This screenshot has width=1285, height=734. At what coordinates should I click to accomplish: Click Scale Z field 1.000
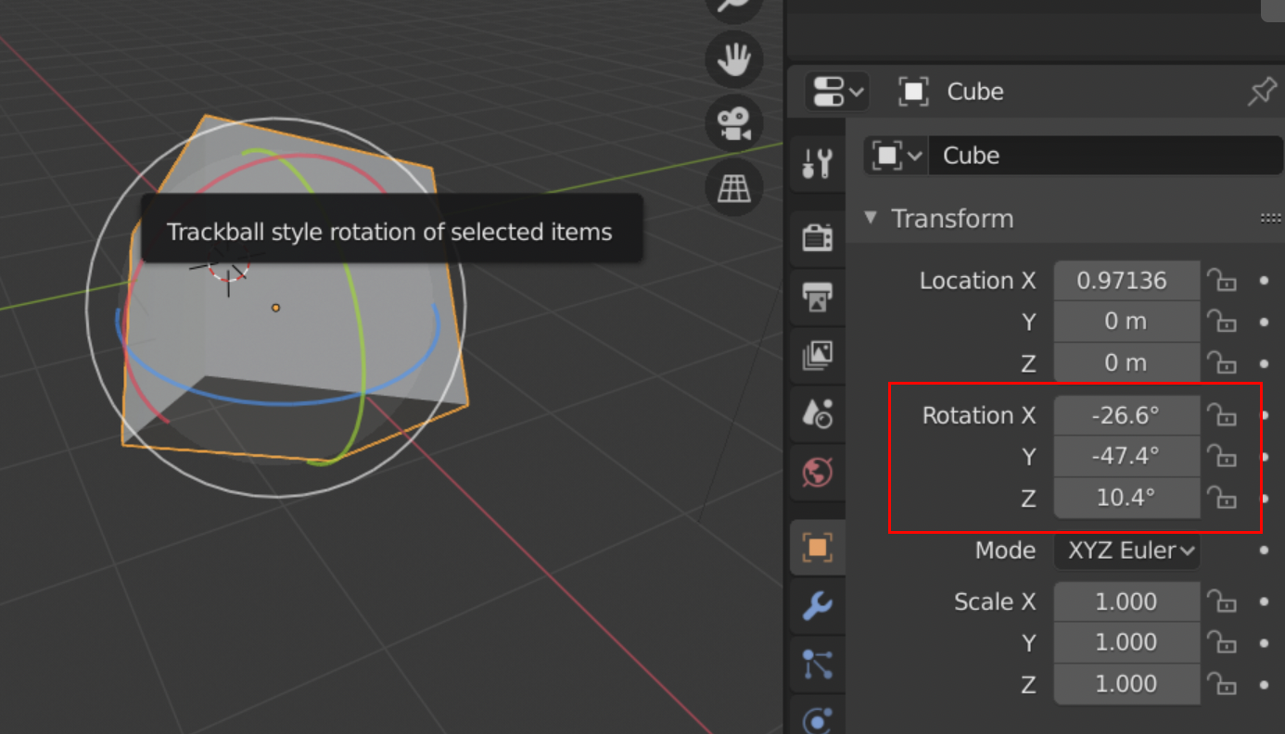pos(1126,684)
